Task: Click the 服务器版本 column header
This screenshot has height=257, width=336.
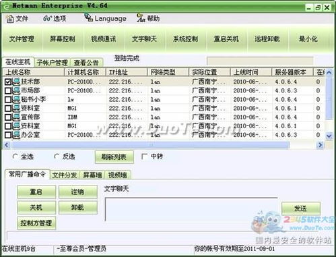Action: pos(292,72)
